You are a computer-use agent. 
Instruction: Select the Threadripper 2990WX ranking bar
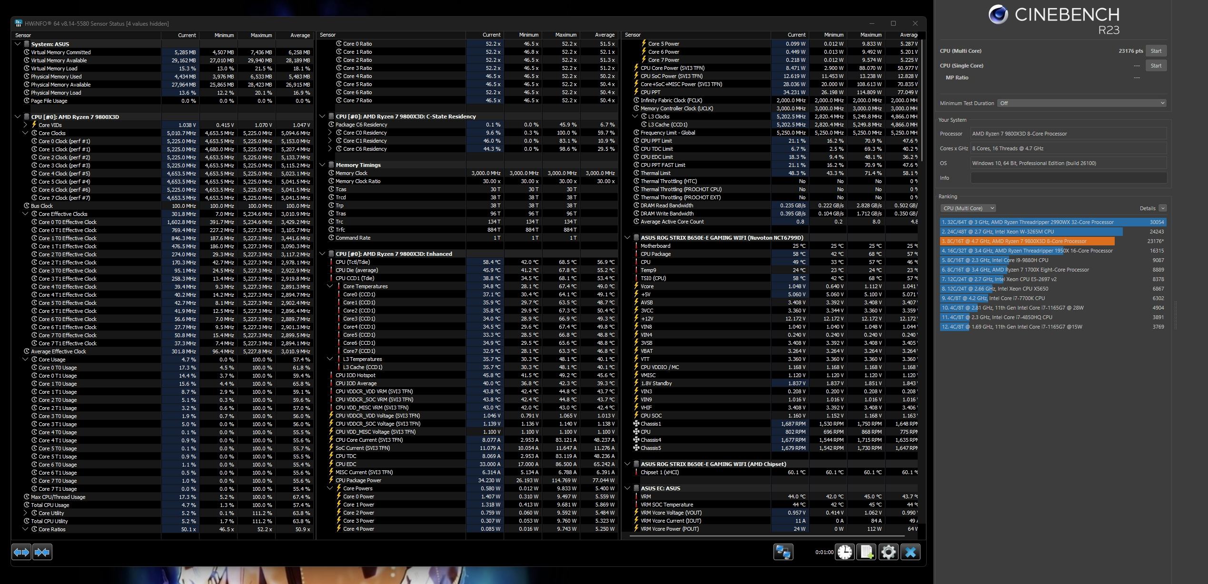click(1053, 222)
